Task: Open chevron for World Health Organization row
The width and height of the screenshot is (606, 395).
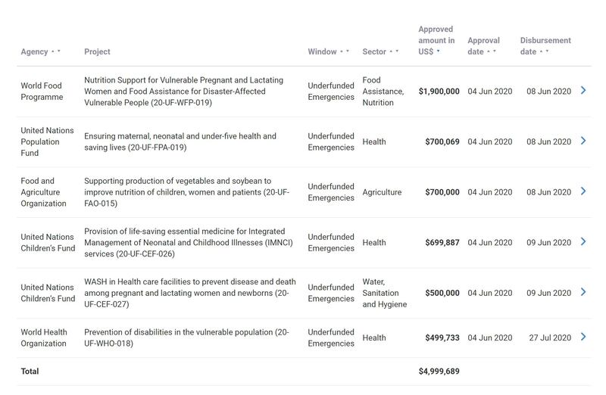Action: 583,337
